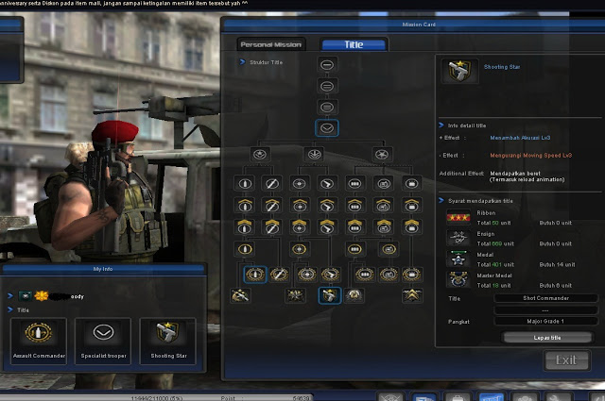Select the double-bar title icon in tree

[x=327, y=86]
